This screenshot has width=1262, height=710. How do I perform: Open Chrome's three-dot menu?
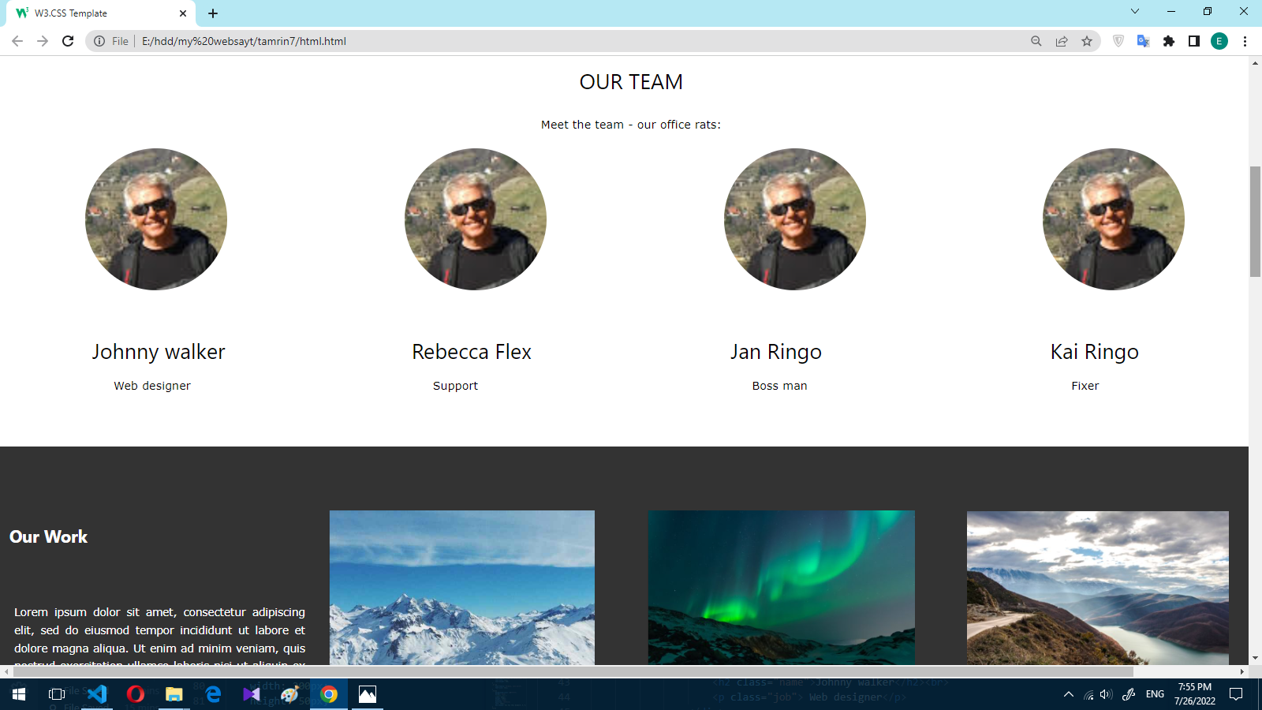click(x=1245, y=41)
